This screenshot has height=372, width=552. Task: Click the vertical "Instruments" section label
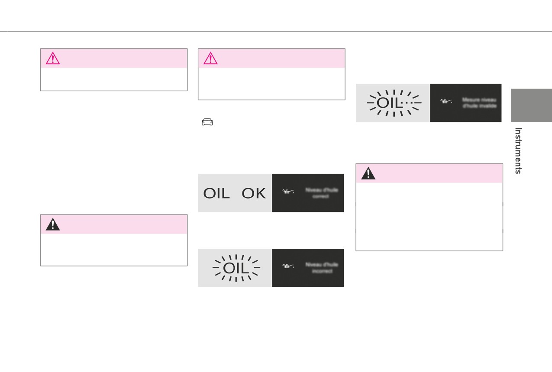coord(518,151)
